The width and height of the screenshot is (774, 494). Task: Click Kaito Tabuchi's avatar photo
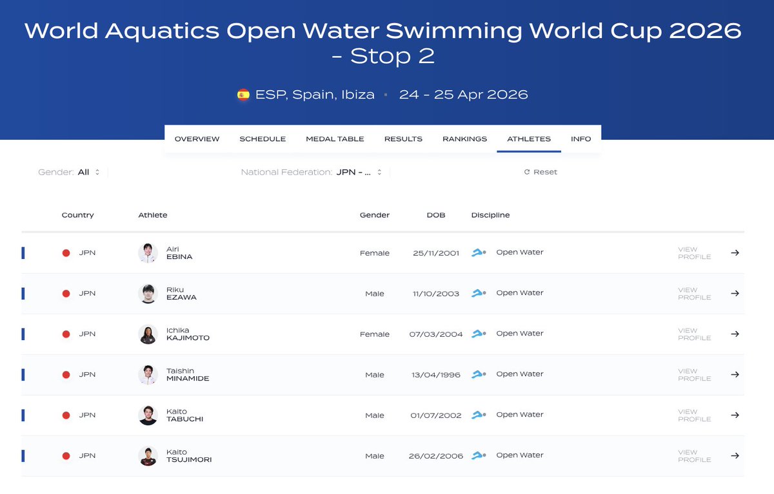click(148, 415)
